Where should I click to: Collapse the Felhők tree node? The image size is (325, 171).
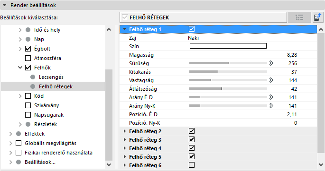coord(20,68)
